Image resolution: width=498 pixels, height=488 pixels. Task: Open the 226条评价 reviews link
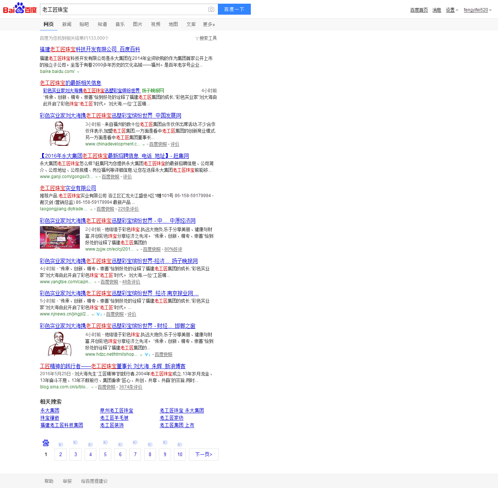[x=128, y=209]
